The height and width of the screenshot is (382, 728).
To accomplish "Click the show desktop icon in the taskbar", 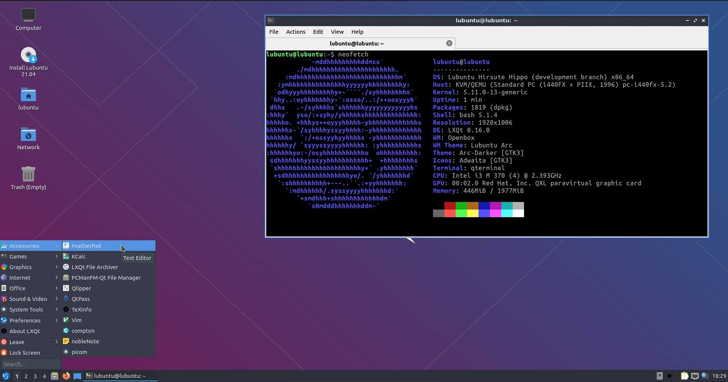I will [77, 376].
